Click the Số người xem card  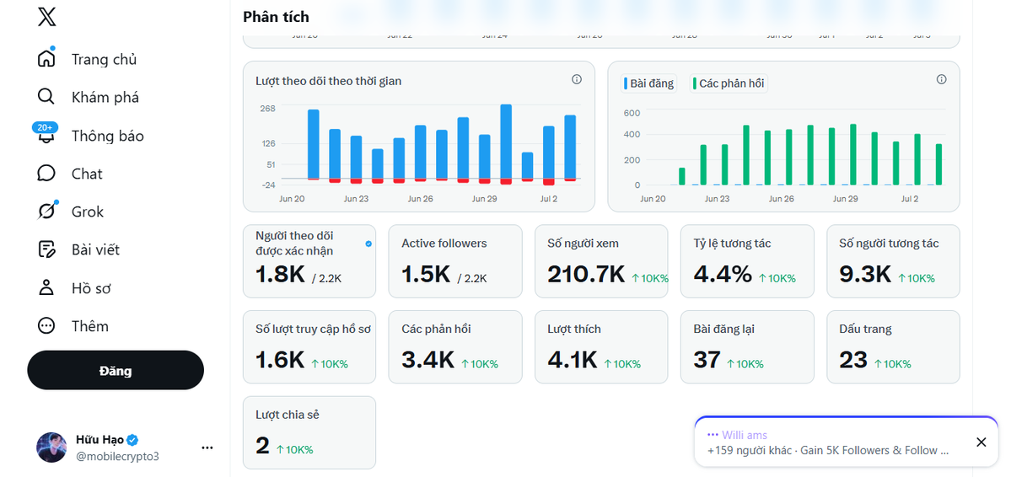coord(601,261)
